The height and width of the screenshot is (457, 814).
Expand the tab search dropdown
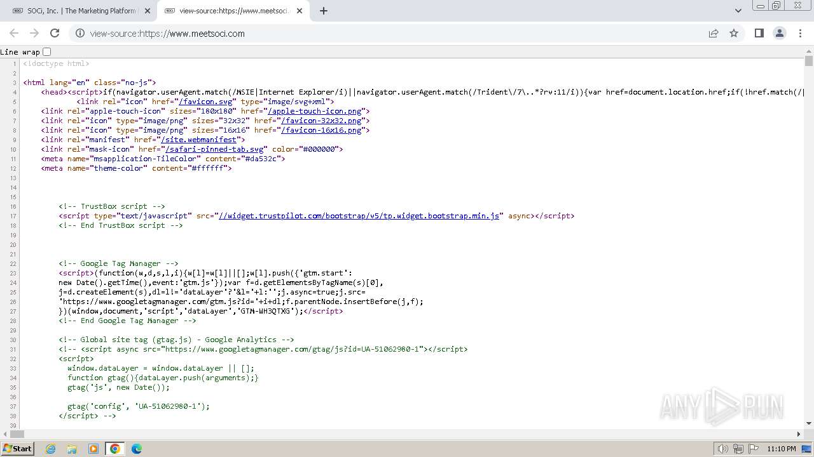(738, 11)
